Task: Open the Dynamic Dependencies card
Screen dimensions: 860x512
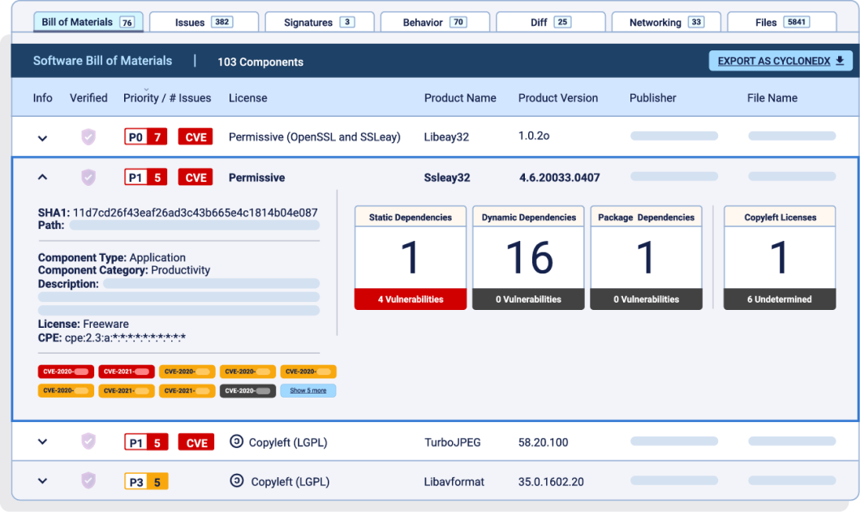Action: 528,257
